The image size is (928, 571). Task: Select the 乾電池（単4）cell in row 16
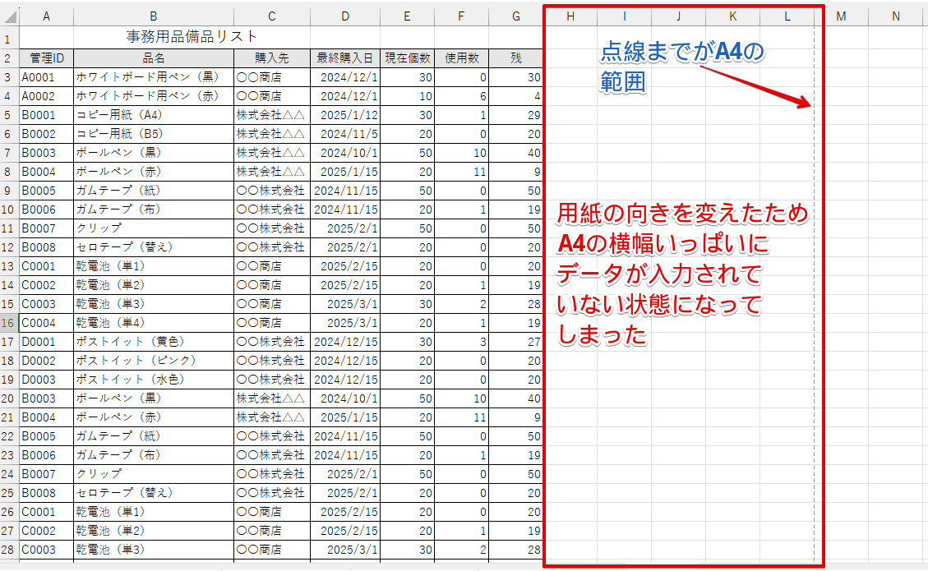(x=153, y=323)
